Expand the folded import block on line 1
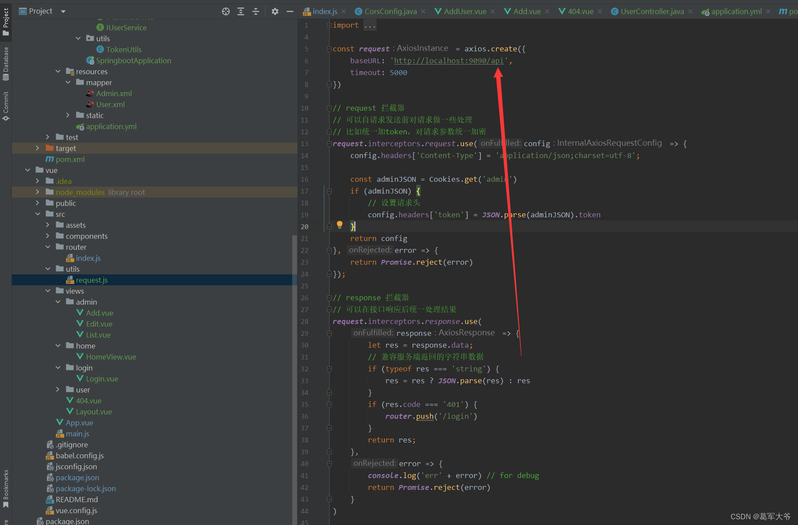This screenshot has height=525, width=798. tap(329, 25)
